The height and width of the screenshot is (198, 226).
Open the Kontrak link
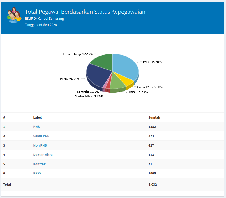[x=40, y=164]
